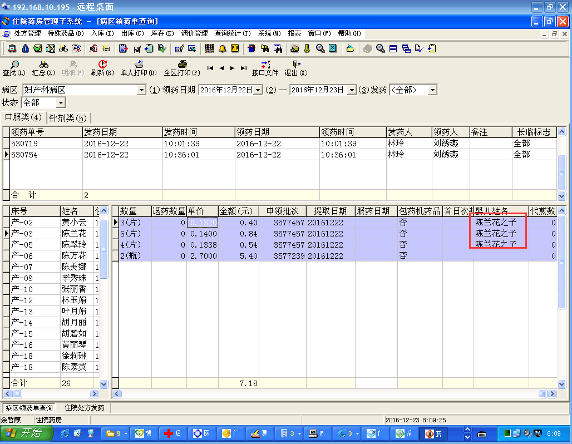Click the green checkmark envelope toolbar icon
Screen dimensions: 572x444
click(x=38, y=48)
